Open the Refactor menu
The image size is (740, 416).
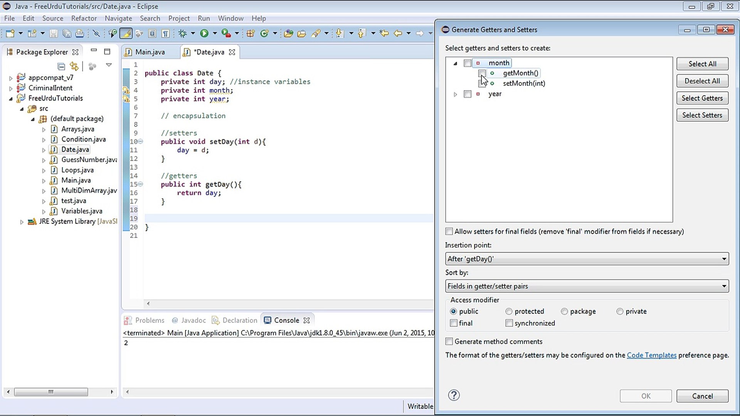coord(84,18)
